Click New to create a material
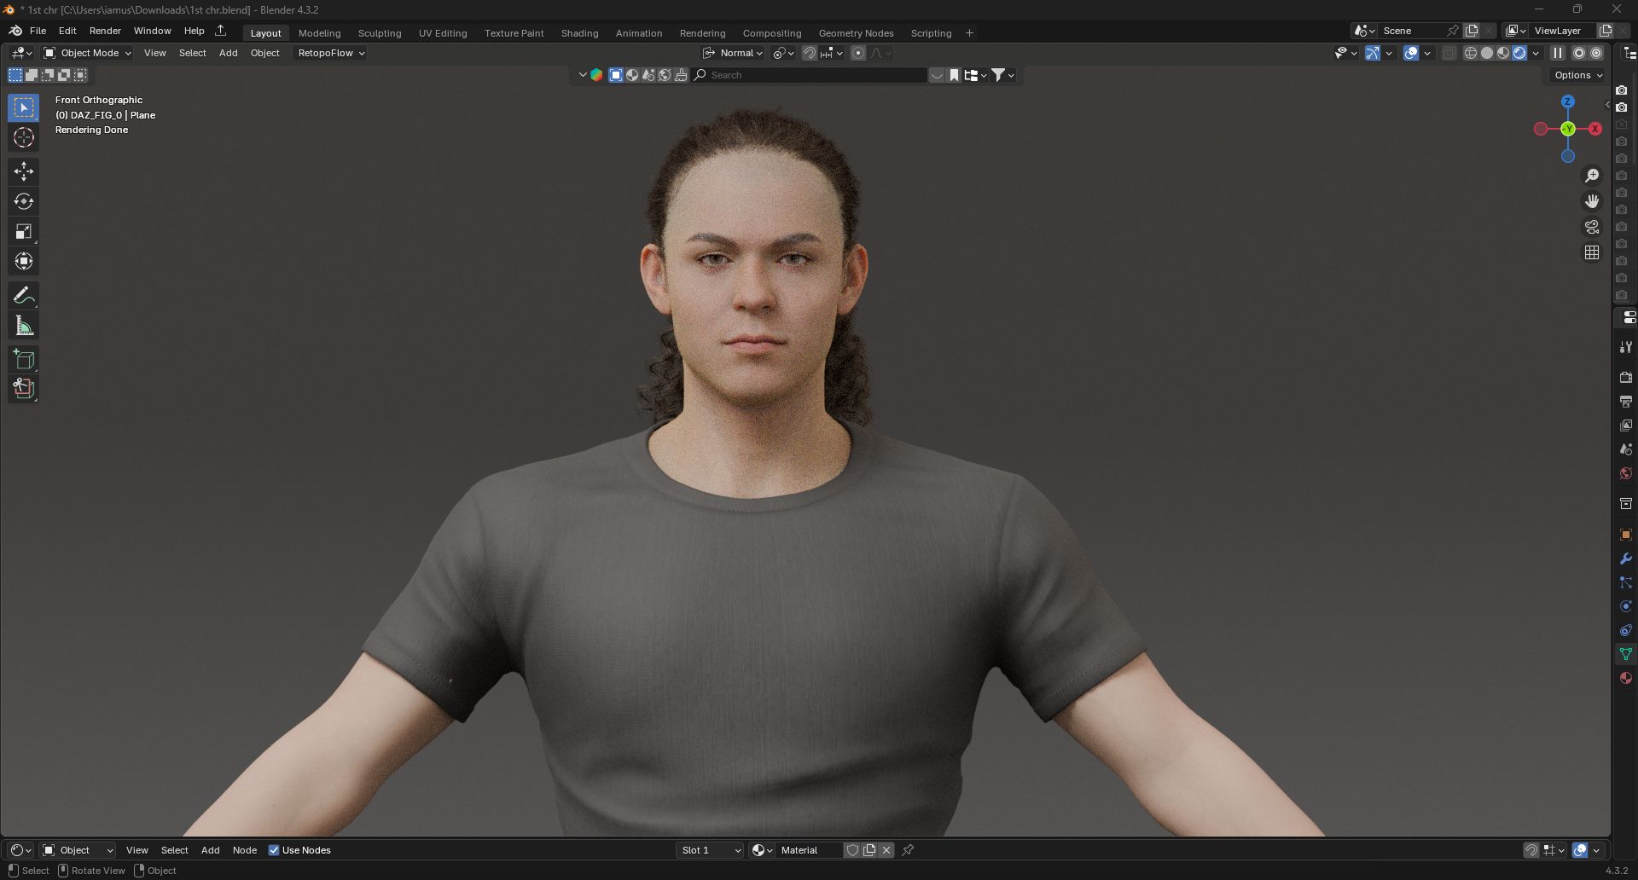 pos(869,850)
